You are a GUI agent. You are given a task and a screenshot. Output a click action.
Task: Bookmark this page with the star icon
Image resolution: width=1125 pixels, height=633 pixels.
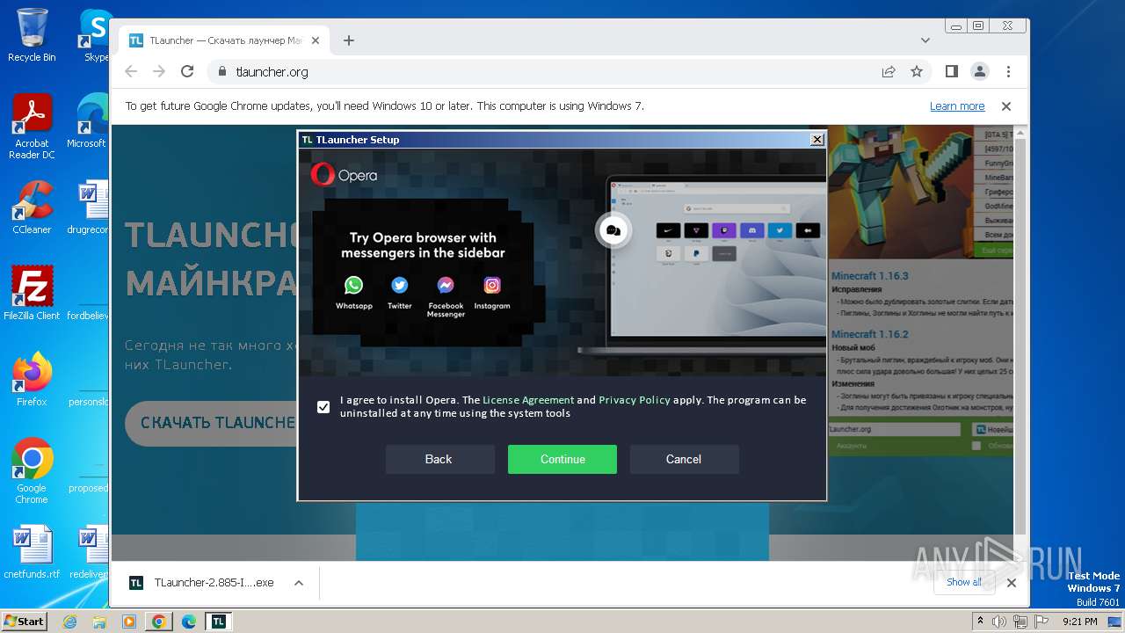click(x=917, y=72)
